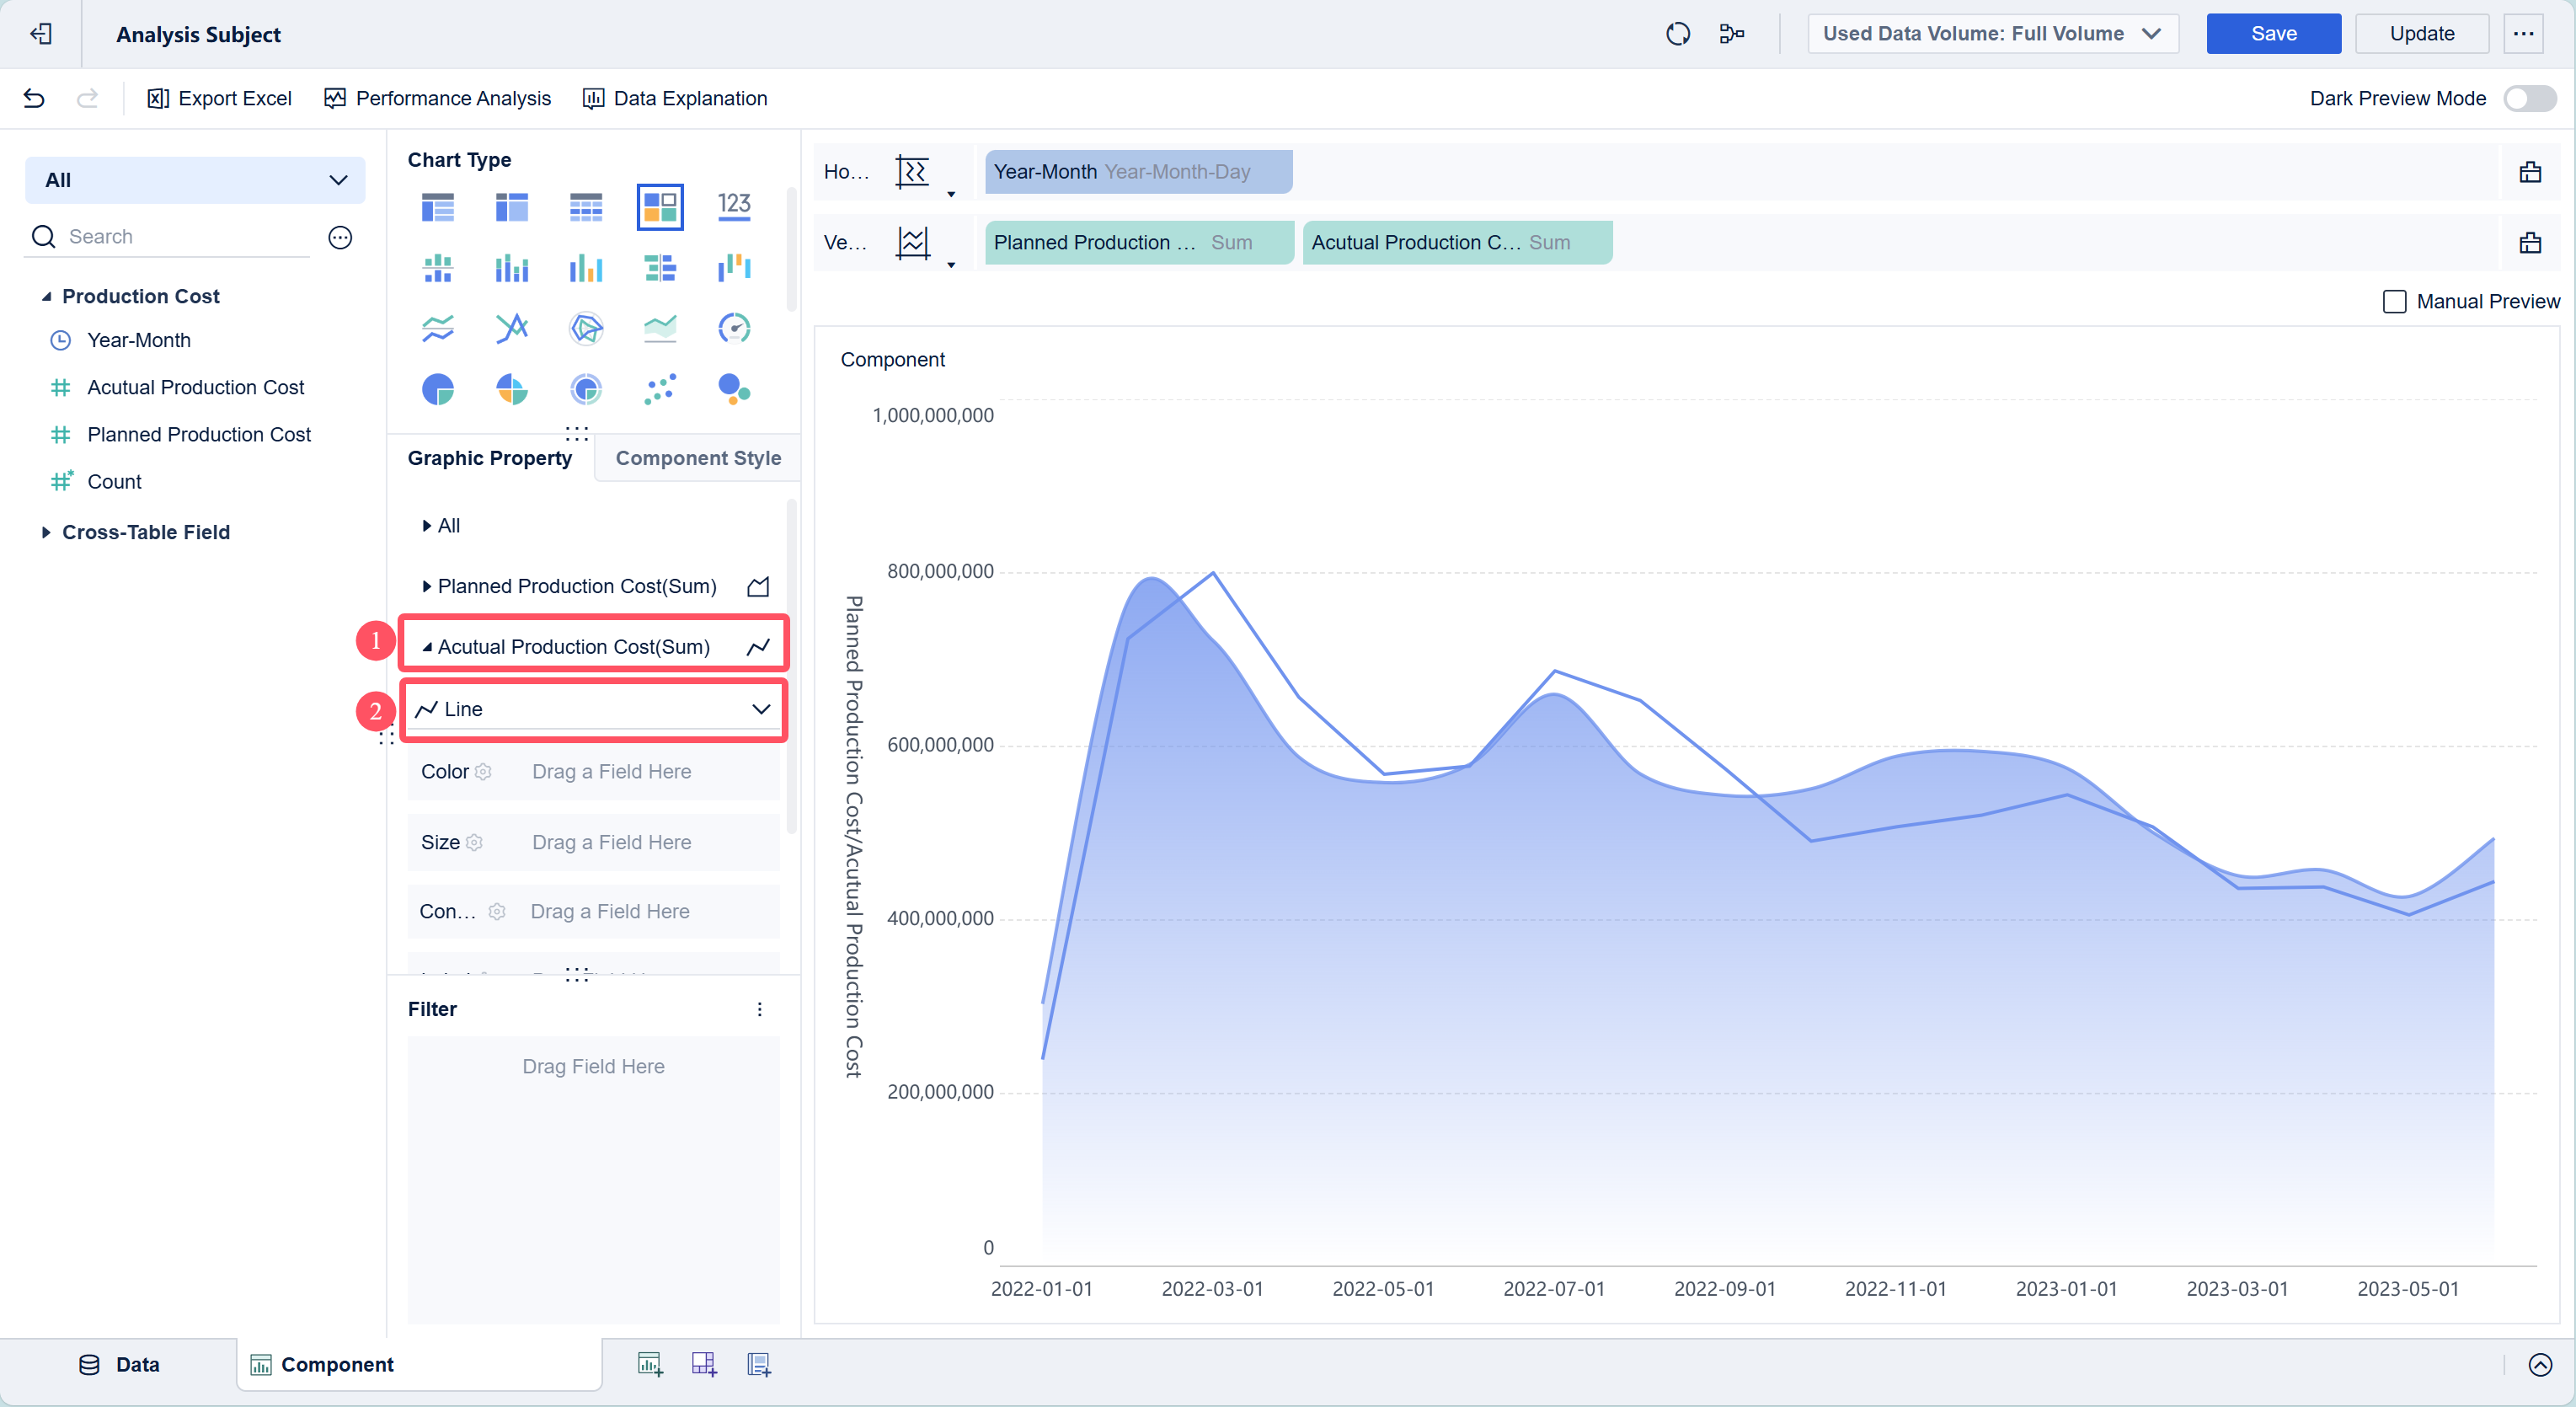Viewport: 2576px width, 1407px height.
Task: Switch to the Data tab
Action: coord(119,1364)
